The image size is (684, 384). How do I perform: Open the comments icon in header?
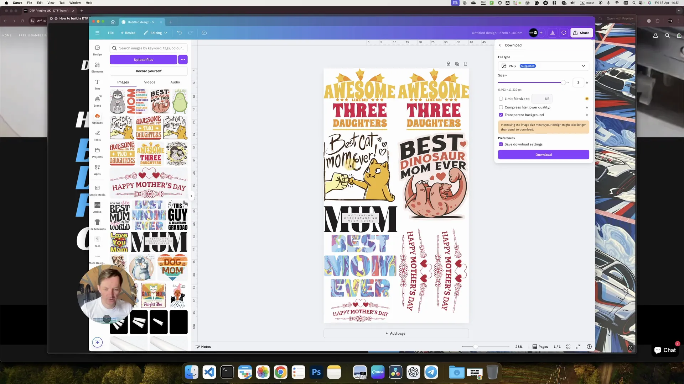click(x=564, y=33)
